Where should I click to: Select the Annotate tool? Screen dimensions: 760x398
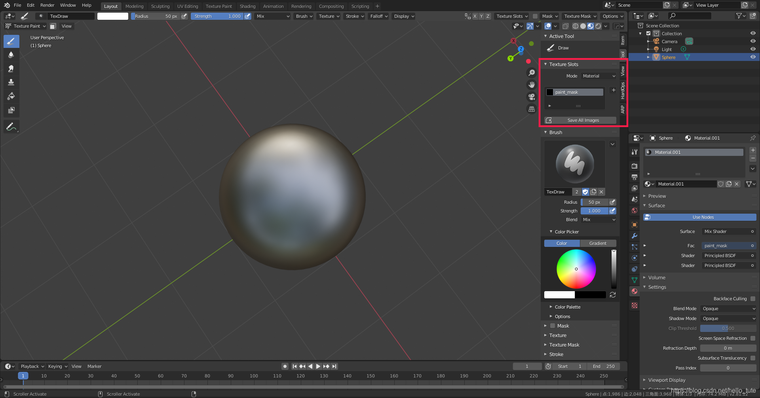tap(11, 127)
